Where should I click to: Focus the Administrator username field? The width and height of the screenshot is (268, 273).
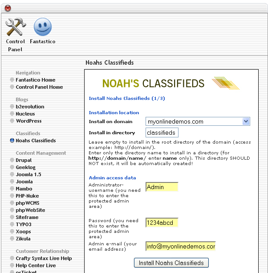tap(162, 187)
